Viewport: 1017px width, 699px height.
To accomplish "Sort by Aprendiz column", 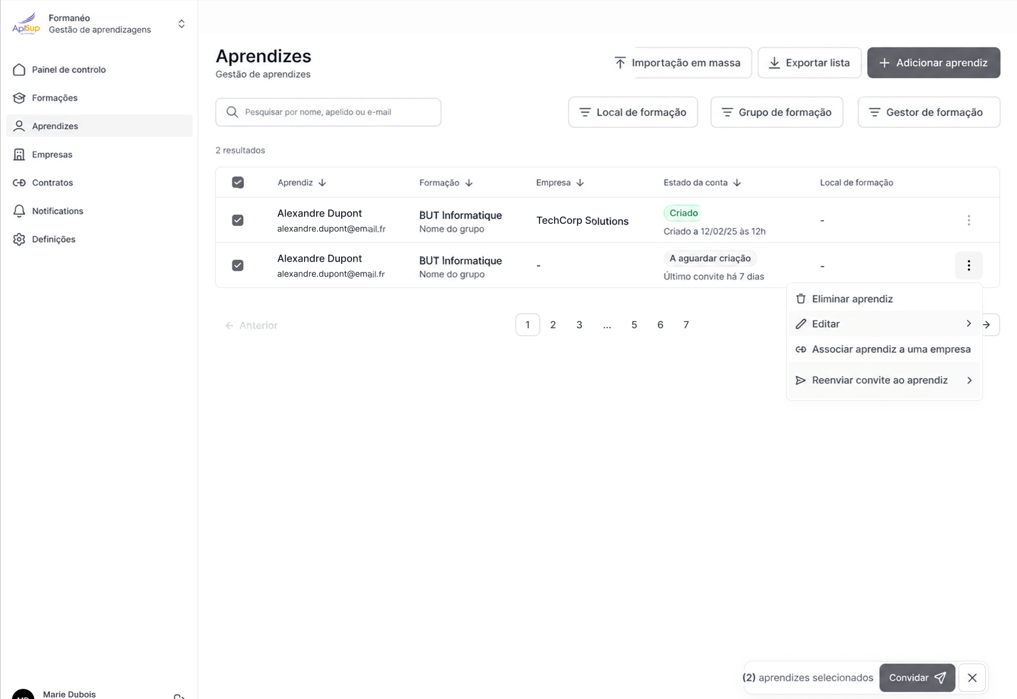I will [302, 183].
